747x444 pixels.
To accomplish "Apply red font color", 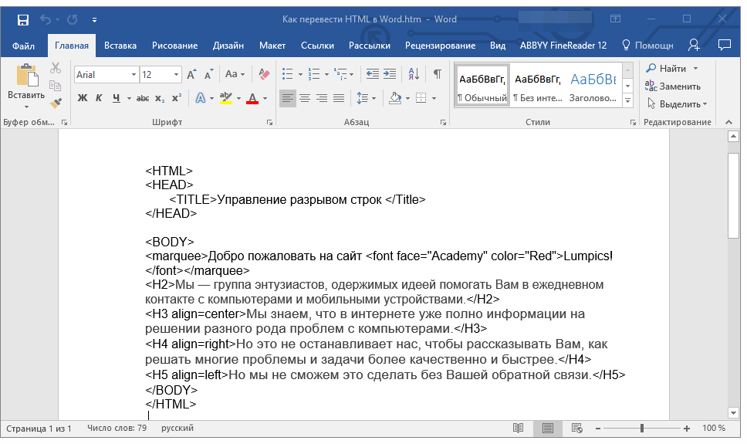I will [x=252, y=98].
